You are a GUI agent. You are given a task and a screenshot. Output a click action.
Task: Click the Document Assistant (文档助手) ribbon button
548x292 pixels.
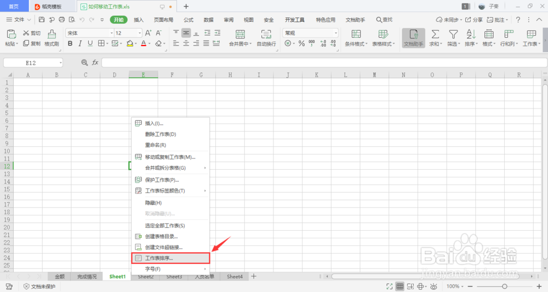click(x=413, y=38)
